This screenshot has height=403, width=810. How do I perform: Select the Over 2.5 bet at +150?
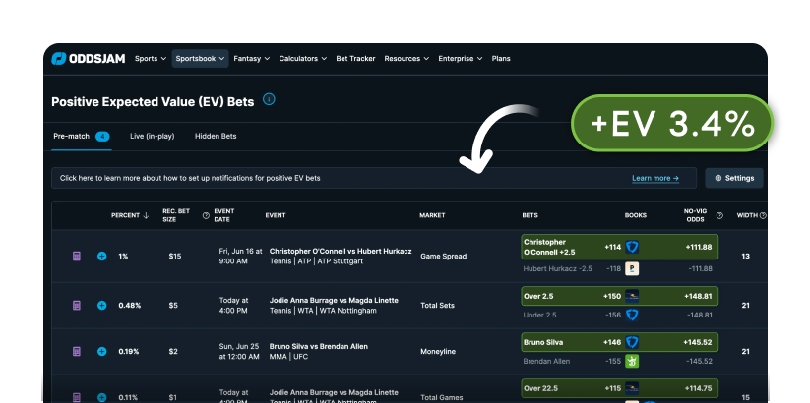point(571,295)
